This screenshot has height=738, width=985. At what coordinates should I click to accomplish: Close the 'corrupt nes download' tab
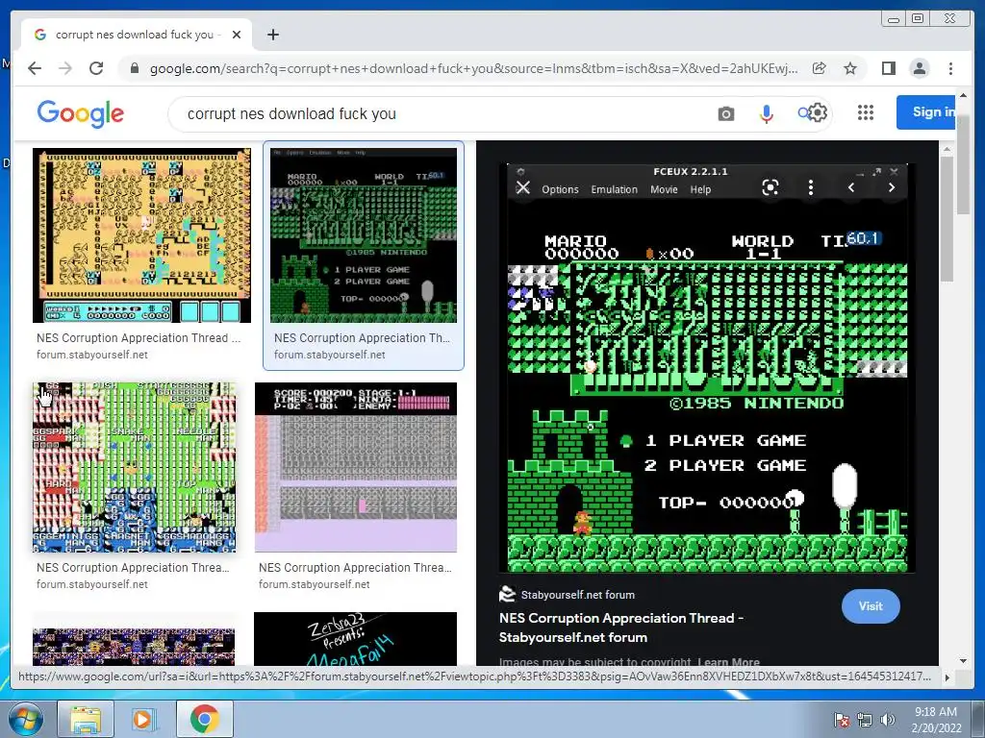click(237, 35)
